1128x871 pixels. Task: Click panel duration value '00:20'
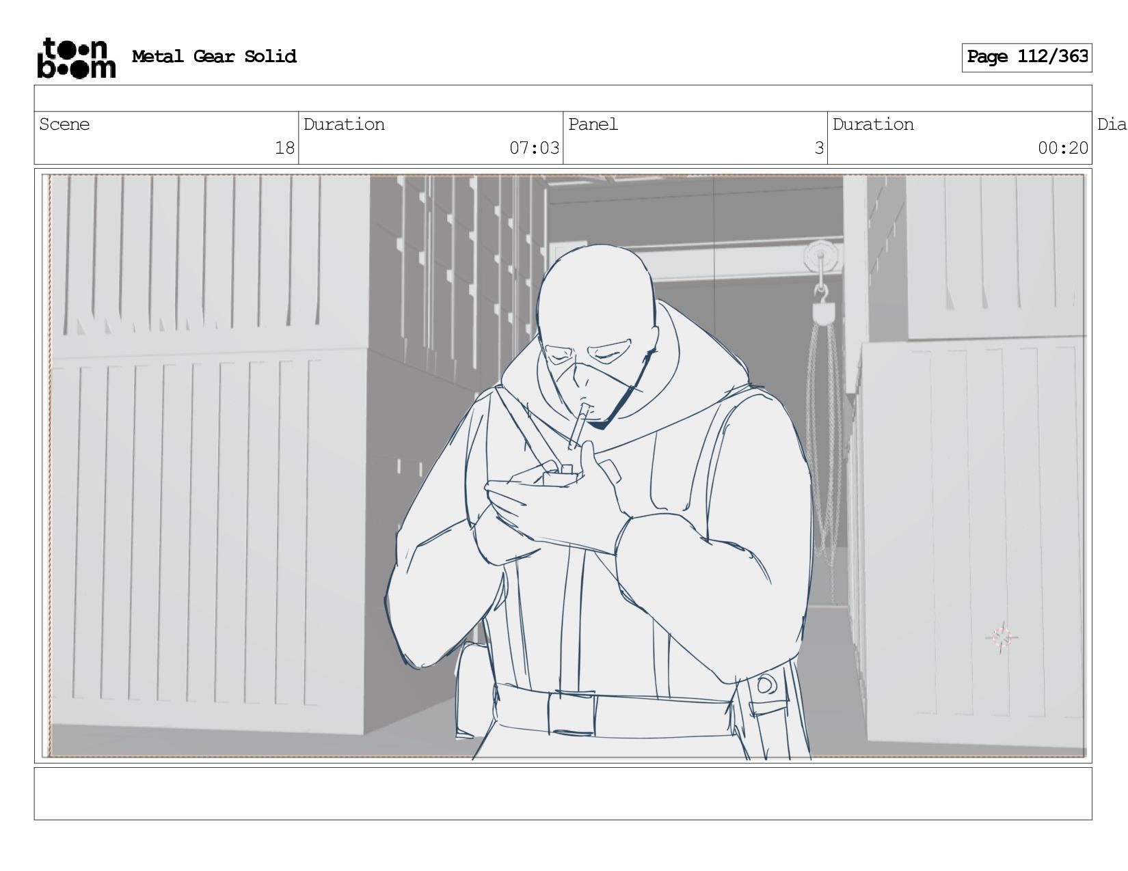1062,148
